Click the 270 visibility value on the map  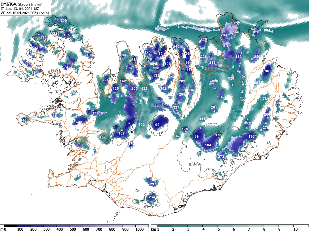266,128
